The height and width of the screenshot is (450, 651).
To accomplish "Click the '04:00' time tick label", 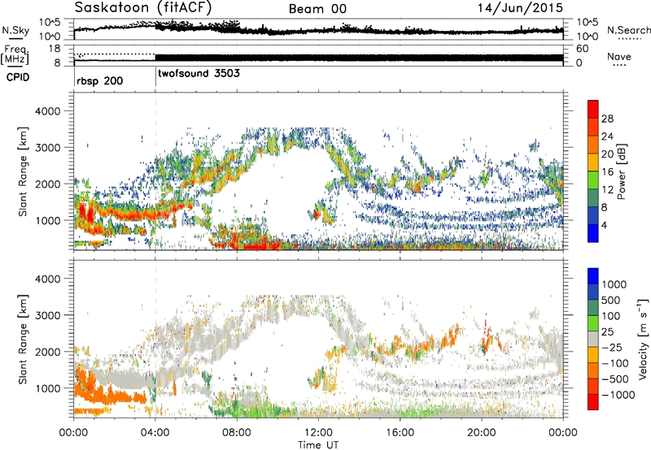I will tap(155, 433).
